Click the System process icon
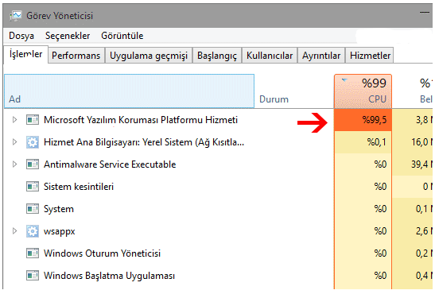This screenshot has width=435, height=294. 33,209
